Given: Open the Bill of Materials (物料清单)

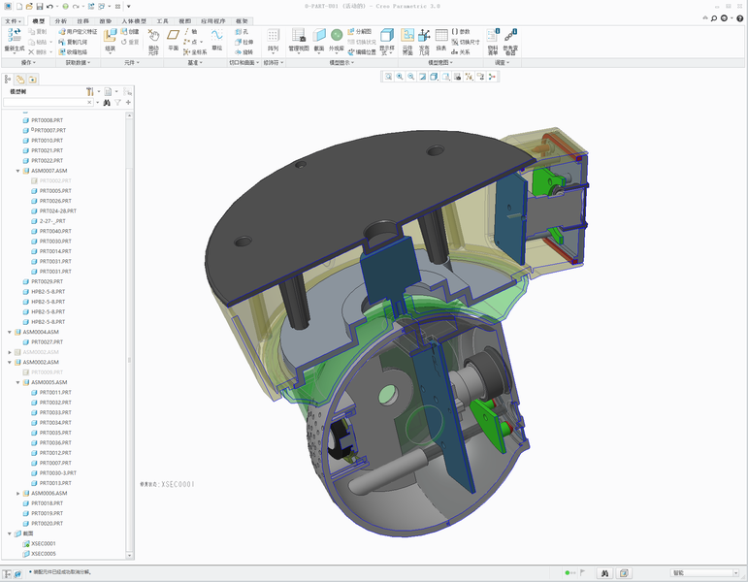Looking at the screenshot, I should point(493,35).
